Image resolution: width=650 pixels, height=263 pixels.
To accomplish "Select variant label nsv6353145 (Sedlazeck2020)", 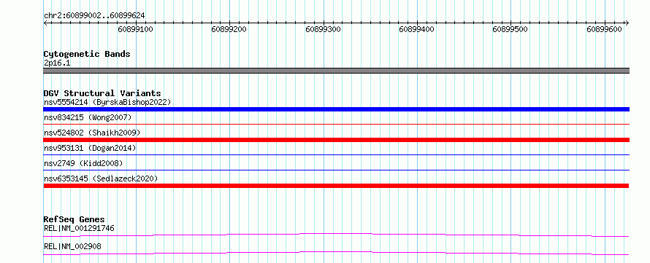I will (101, 178).
